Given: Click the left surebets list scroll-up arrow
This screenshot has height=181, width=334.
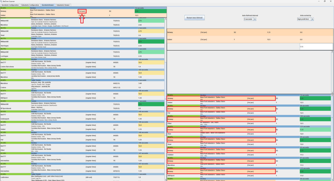Looking at the screenshot, I should tap(165, 19).
